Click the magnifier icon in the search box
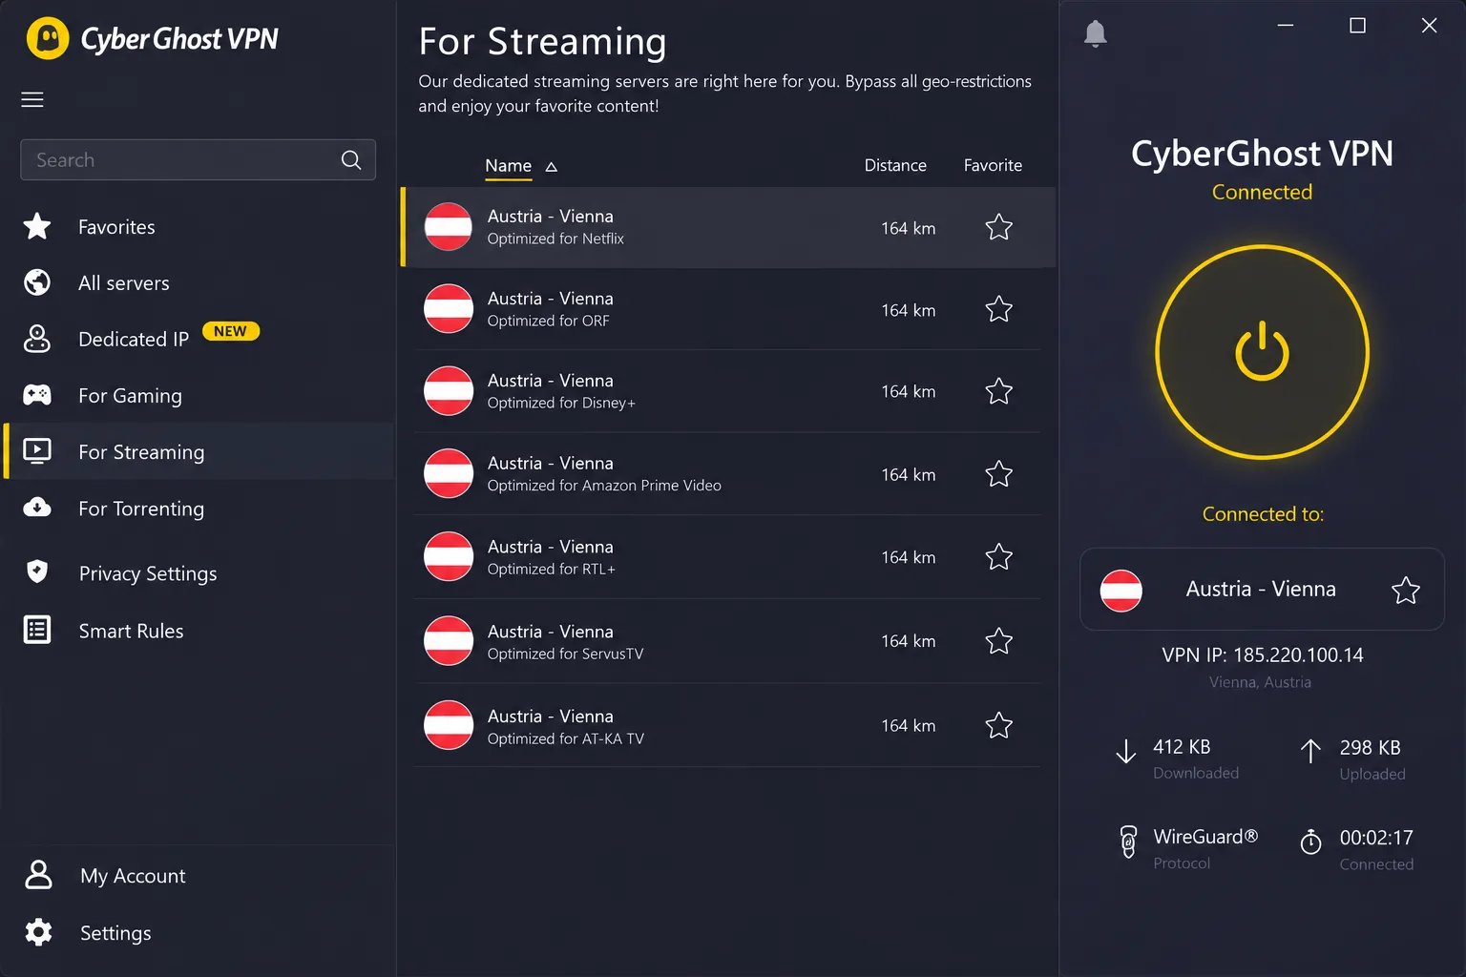Screen dimensions: 1466x977 [351, 160]
